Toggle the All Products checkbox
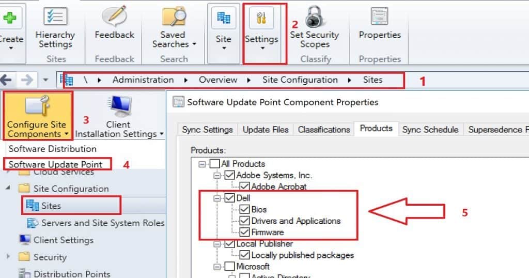529x278 pixels. click(214, 164)
